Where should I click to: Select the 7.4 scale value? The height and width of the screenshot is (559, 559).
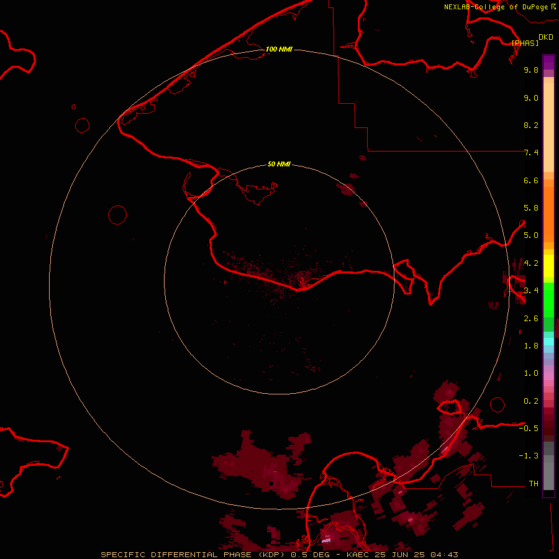point(531,153)
